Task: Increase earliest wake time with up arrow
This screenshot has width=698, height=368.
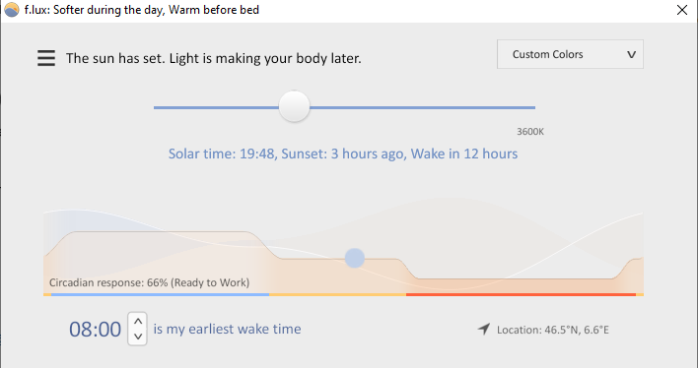Action: coord(138,321)
